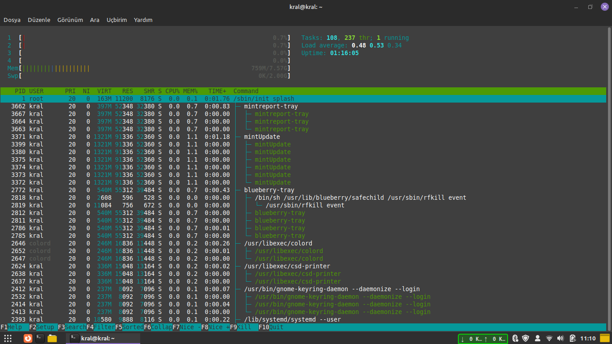Open the Dosya menu
612x344 pixels.
[12, 20]
